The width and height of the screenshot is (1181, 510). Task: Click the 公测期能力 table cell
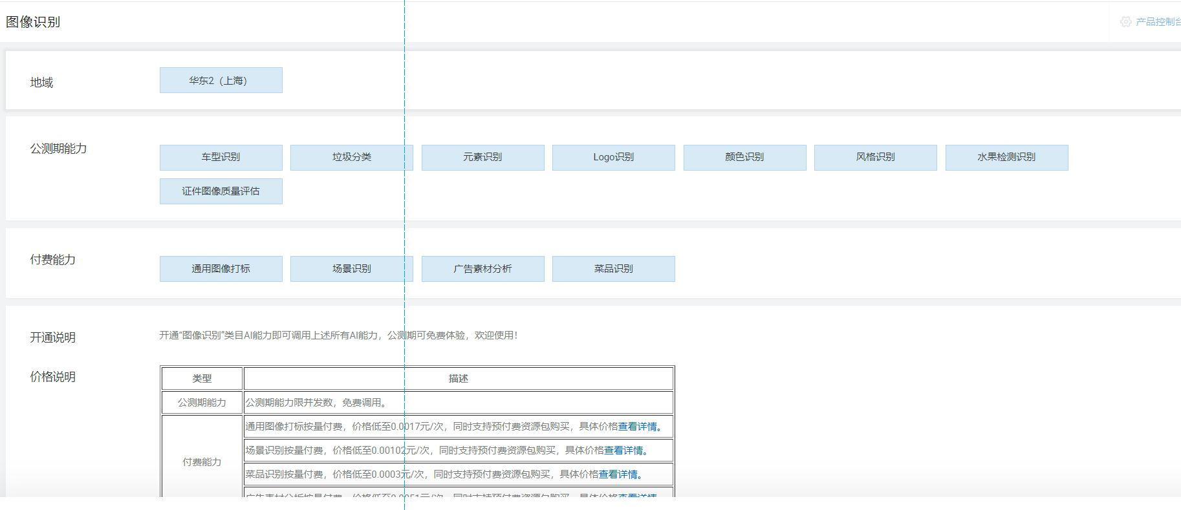[x=202, y=403]
